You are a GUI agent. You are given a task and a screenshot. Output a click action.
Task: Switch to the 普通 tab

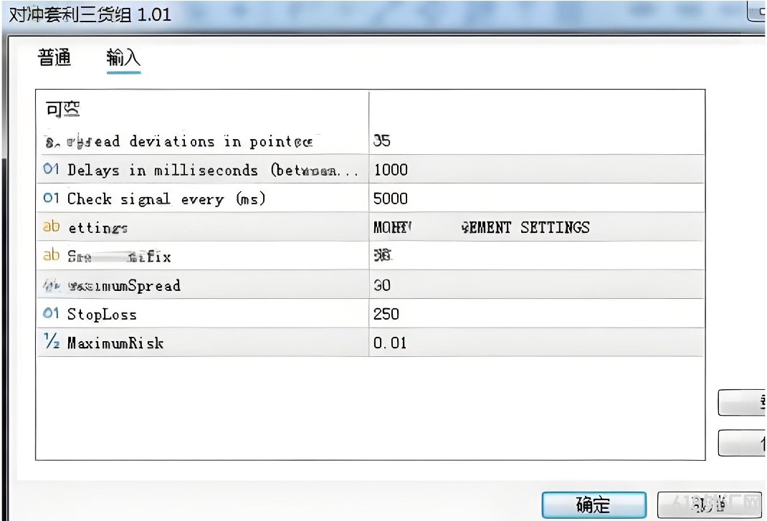[54, 58]
